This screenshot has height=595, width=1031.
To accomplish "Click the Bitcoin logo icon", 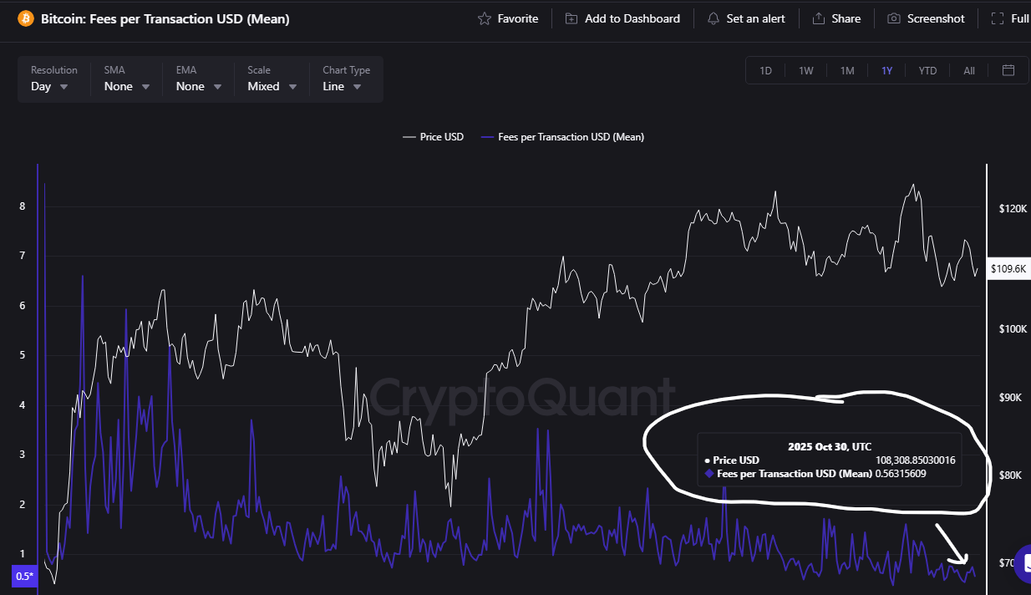I will (25, 18).
